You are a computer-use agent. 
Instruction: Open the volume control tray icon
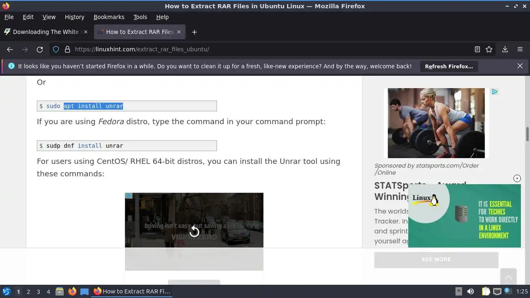click(x=470, y=291)
